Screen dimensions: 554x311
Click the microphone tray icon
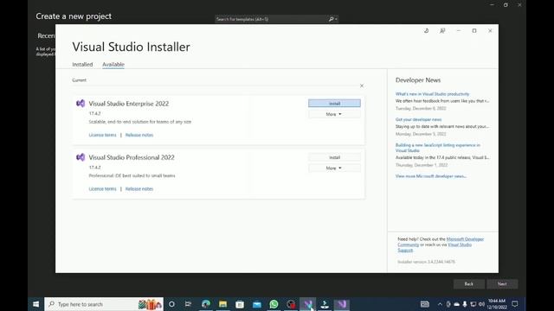(x=465, y=304)
